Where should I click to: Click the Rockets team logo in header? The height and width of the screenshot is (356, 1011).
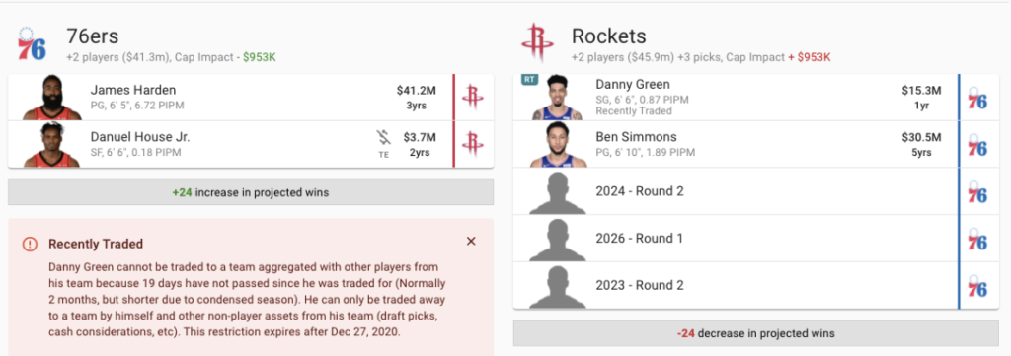point(537,42)
